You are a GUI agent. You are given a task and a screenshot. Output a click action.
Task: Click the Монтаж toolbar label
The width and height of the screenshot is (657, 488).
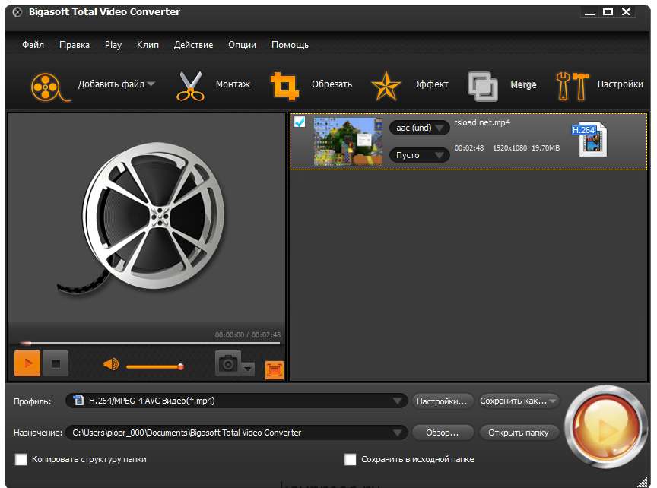point(233,84)
